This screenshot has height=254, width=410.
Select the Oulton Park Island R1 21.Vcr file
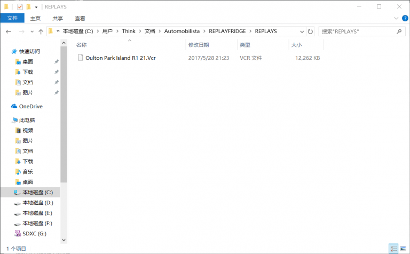(x=121, y=58)
